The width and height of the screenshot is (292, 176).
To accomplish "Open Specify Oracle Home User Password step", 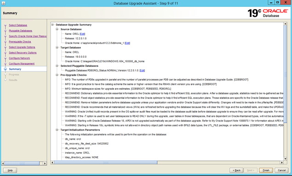I will click(28, 36).
